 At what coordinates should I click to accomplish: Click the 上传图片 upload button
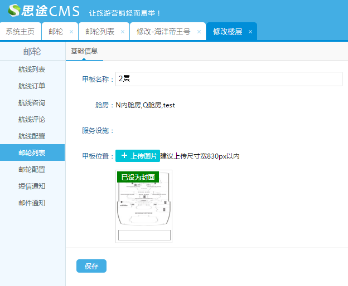[x=138, y=156]
